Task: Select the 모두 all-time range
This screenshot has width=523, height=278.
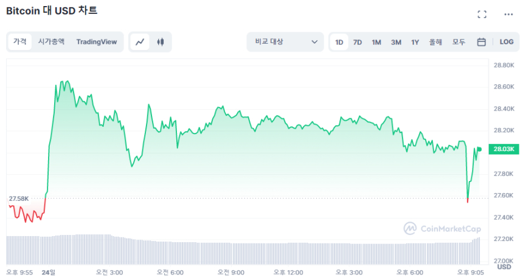Action: click(459, 42)
